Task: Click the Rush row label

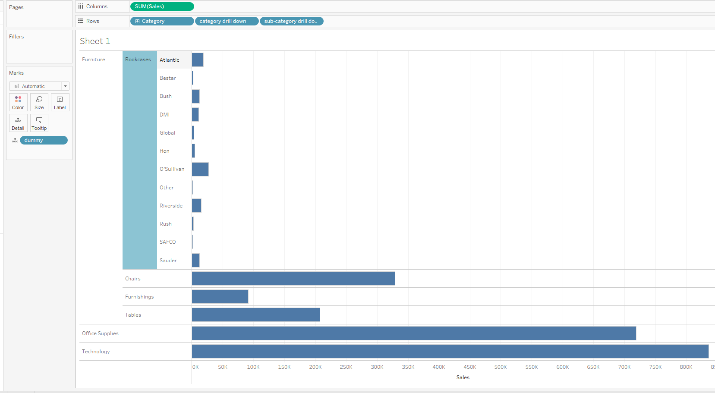Action: (166, 224)
